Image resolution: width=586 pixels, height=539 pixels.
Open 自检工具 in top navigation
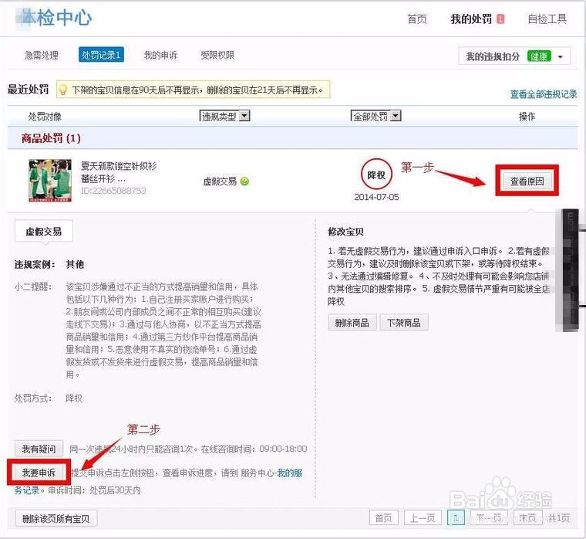pos(547,19)
